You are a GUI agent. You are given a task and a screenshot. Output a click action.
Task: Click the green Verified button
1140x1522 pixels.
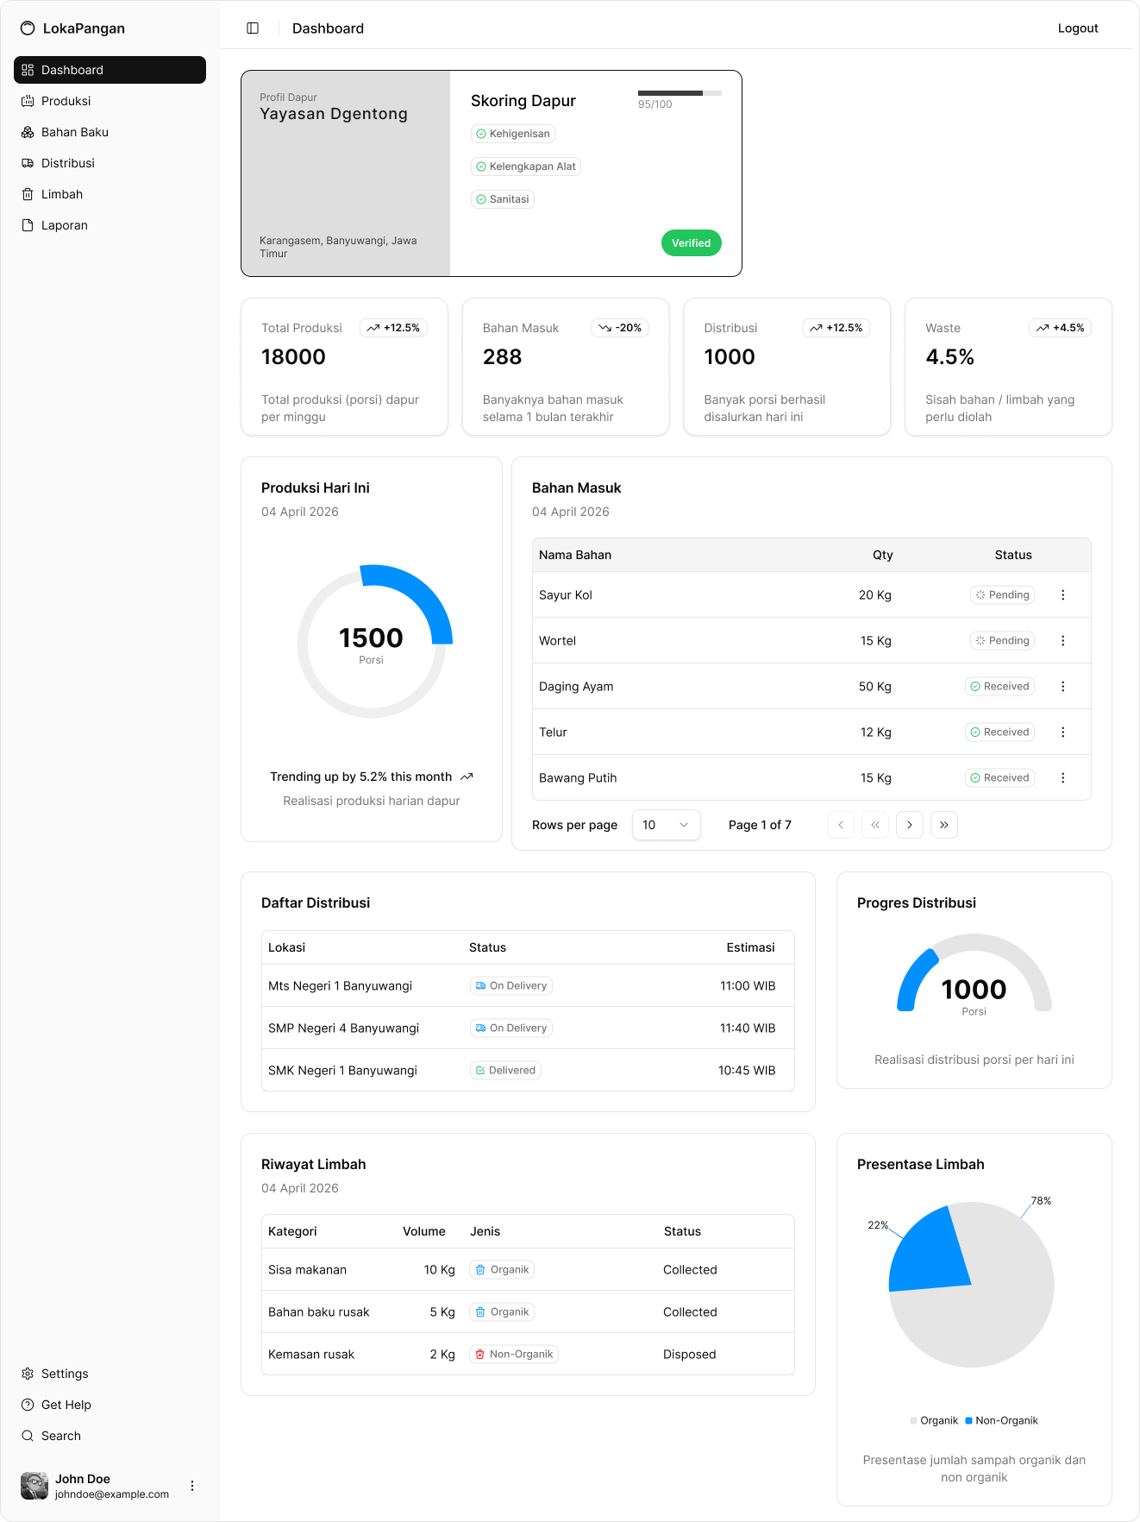692,243
